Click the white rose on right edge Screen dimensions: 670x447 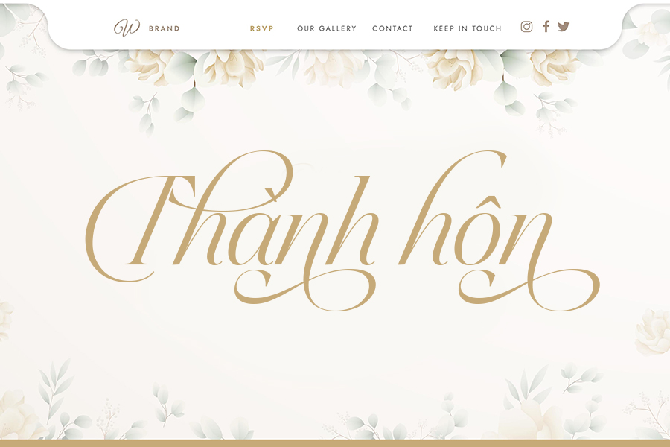[x=654, y=332]
